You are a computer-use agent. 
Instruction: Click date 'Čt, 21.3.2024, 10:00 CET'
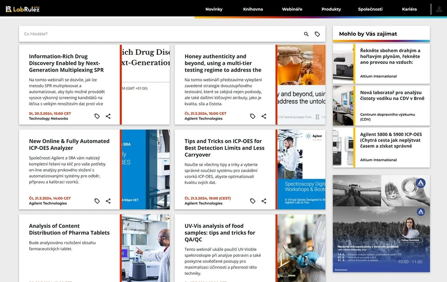pos(205,113)
